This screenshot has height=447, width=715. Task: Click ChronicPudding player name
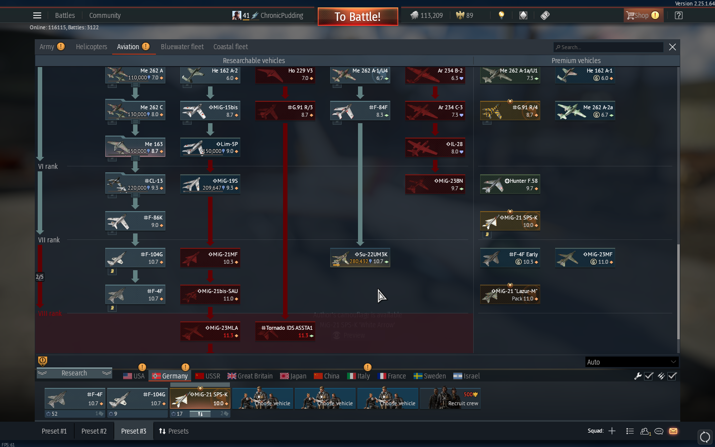282,15
